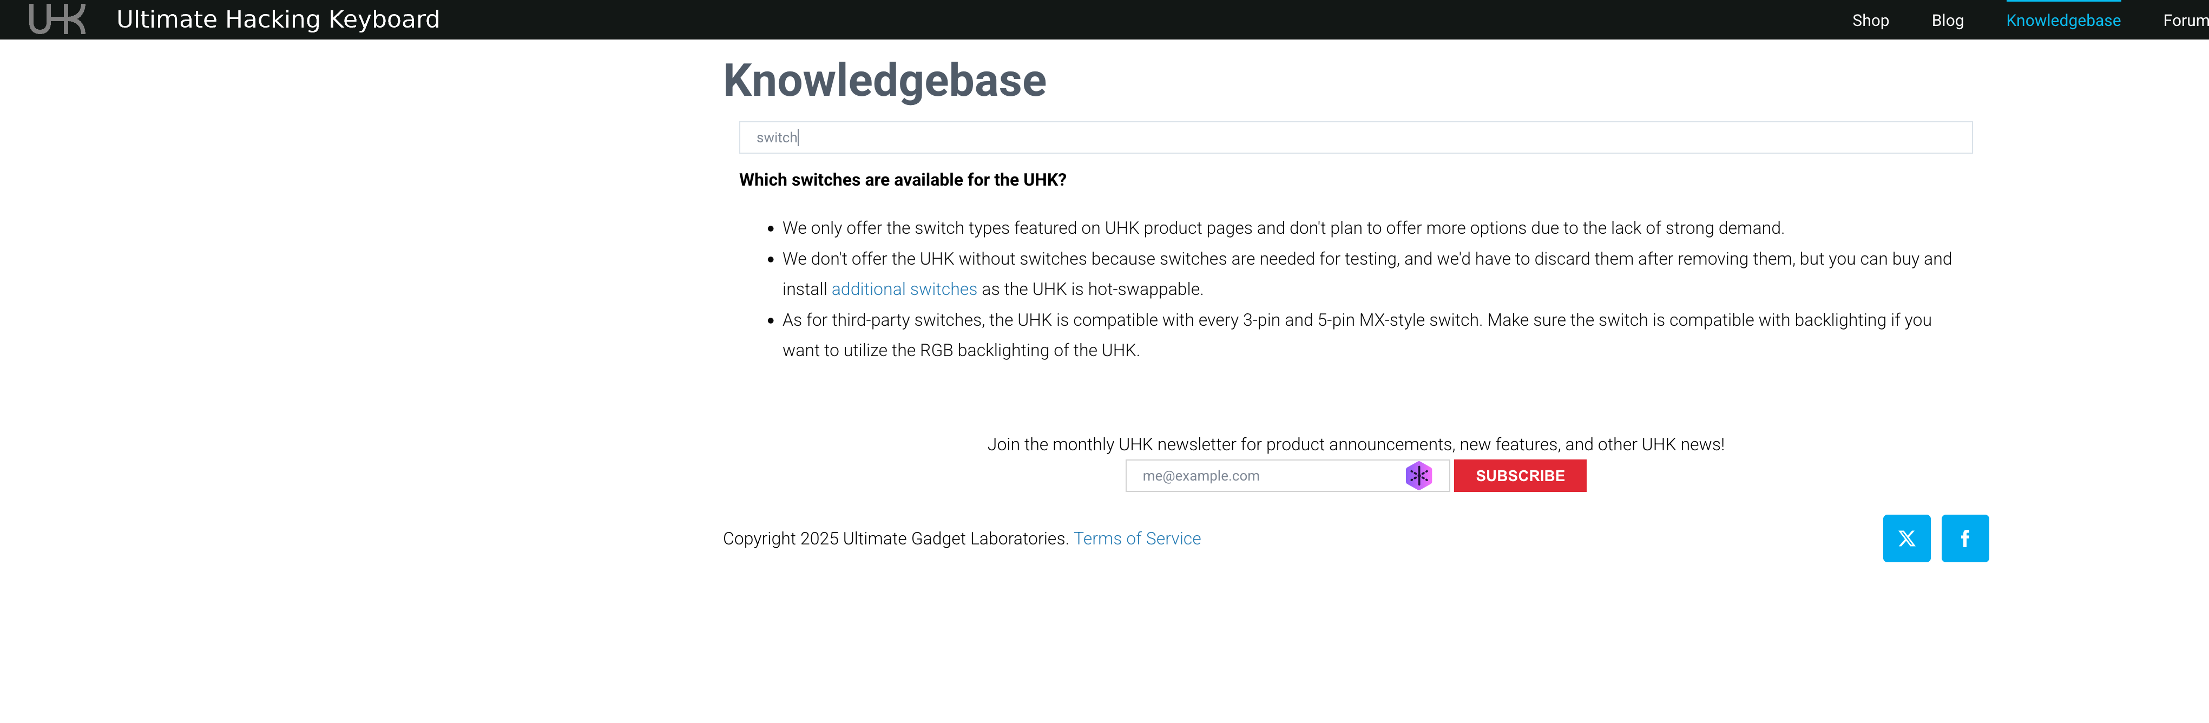Screen dimensions: 2209x723
Task: Click the "Ultimate Hacking Keyboard" site title
Action: tap(278, 19)
